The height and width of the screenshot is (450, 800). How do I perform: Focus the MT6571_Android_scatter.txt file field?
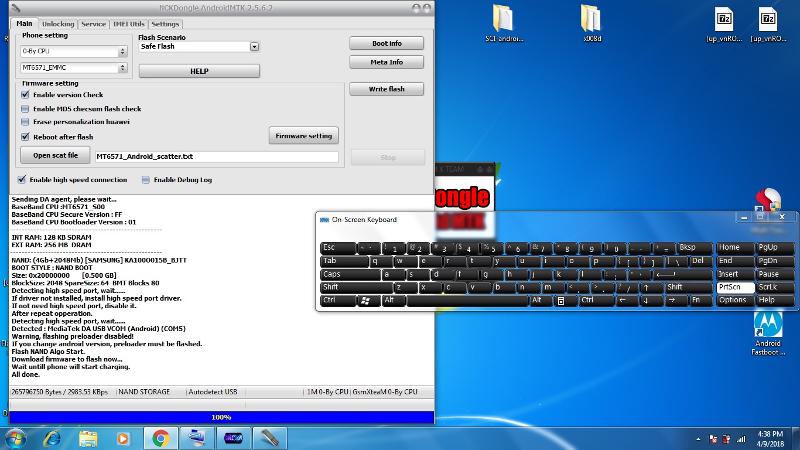coord(217,157)
